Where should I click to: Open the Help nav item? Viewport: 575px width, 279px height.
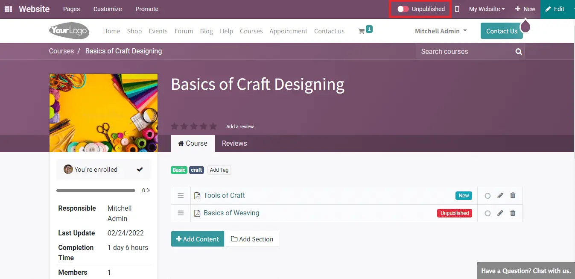click(226, 31)
